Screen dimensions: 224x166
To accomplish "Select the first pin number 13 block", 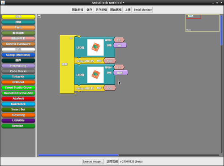I will click(119, 40).
